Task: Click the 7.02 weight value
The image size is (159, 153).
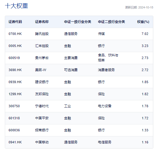Action: [x=145, y=34]
